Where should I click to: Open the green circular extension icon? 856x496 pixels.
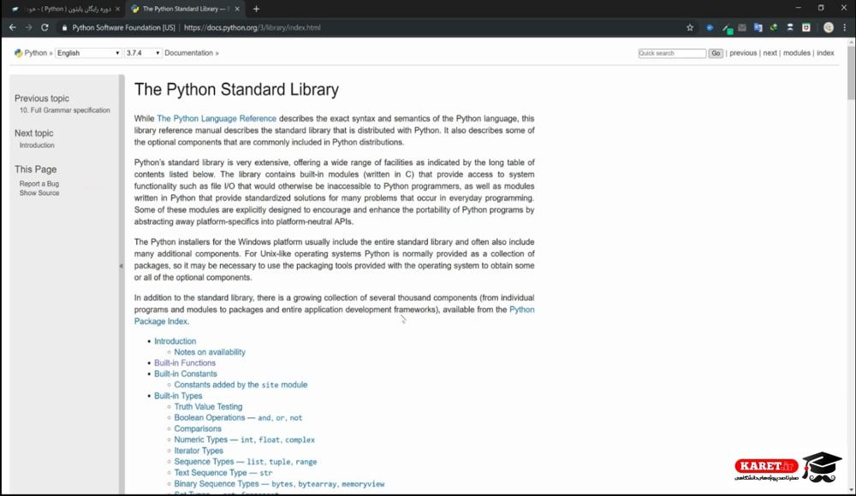pyautogui.click(x=774, y=27)
